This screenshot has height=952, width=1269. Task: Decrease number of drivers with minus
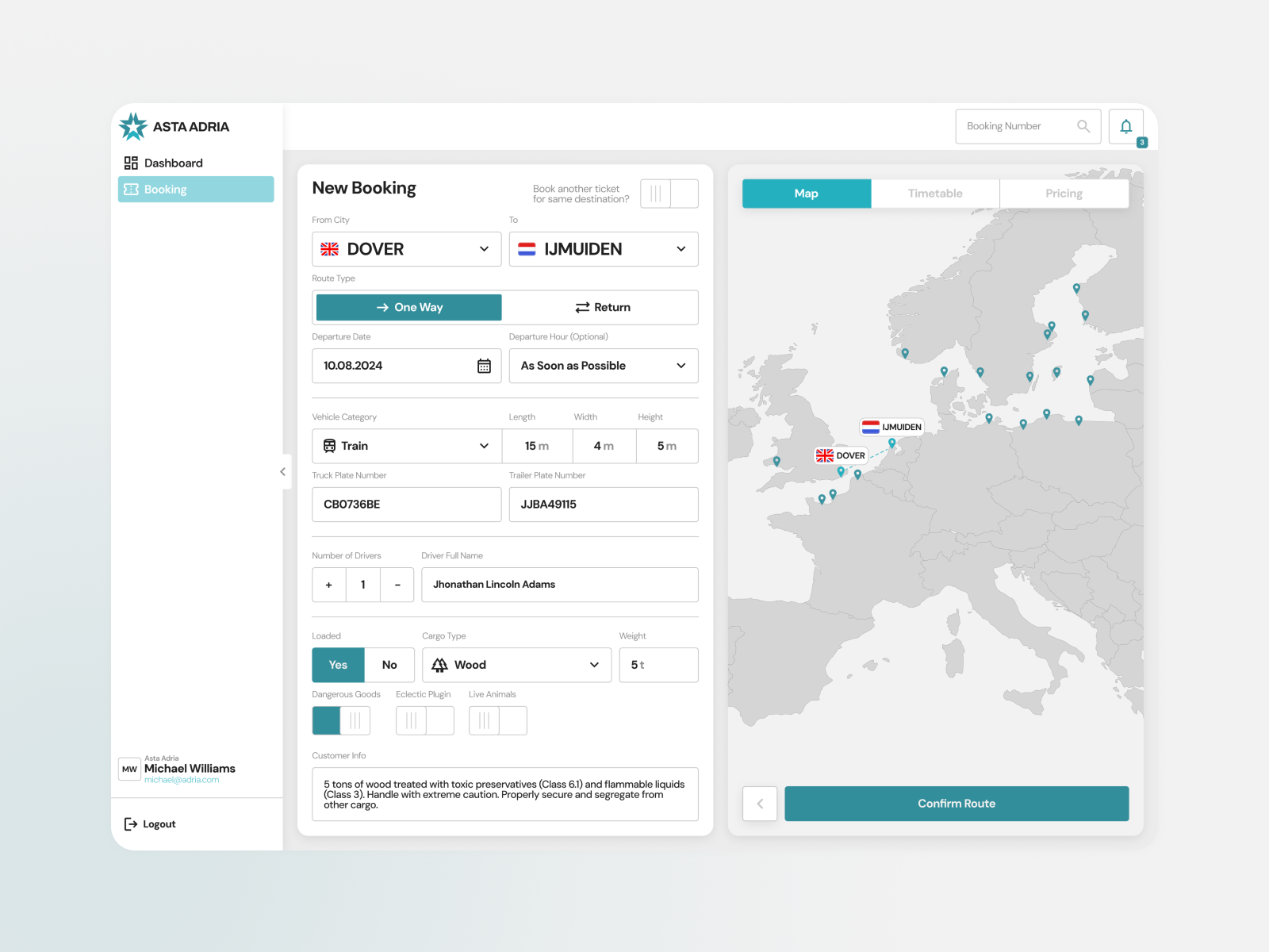(397, 585)
